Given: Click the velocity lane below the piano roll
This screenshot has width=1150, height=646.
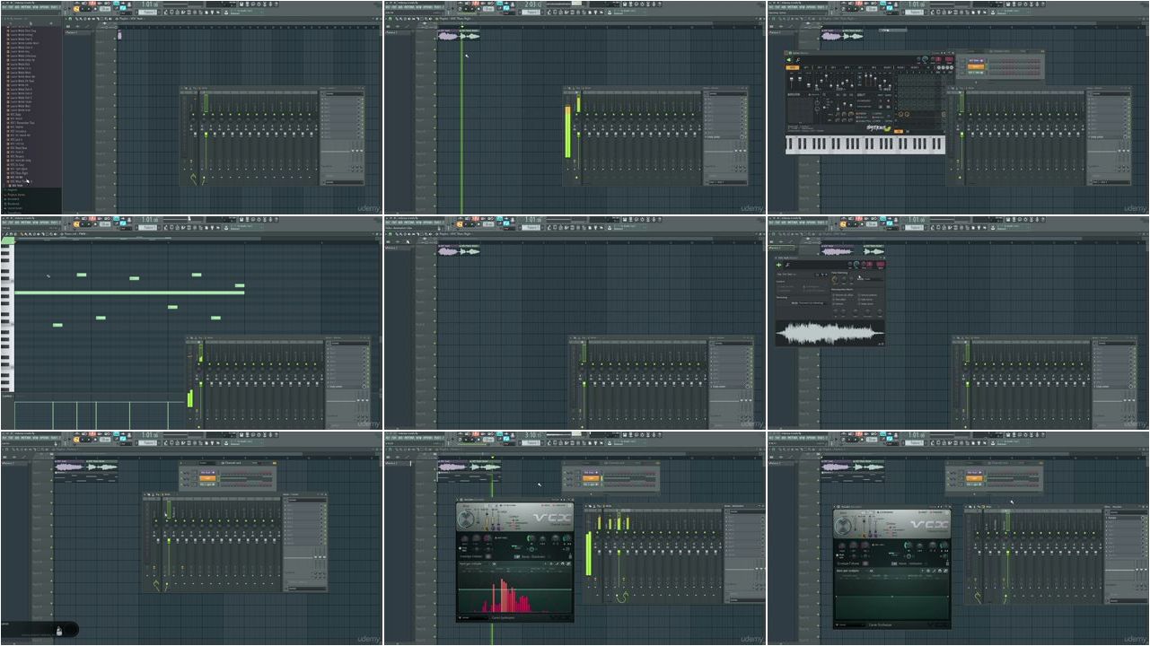Looking at the screenshot, I should [x=101, y=415].
